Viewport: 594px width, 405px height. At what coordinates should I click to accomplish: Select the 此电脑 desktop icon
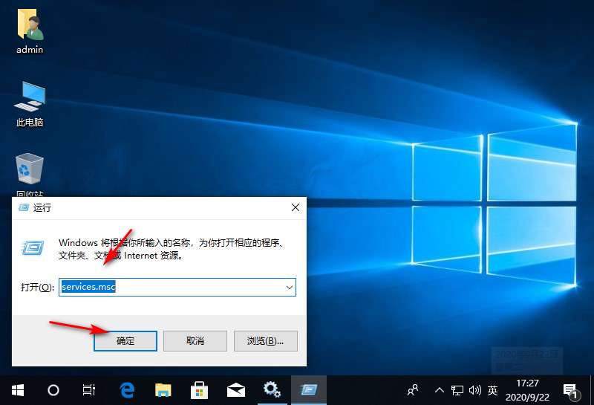tap(30, 104)
